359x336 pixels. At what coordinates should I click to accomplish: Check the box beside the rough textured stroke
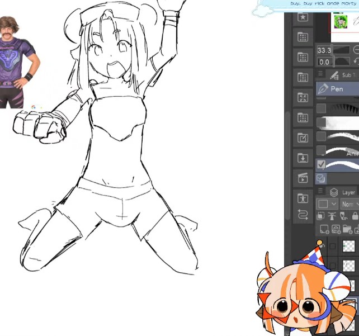pyautogui.click(x=321, y=136)
